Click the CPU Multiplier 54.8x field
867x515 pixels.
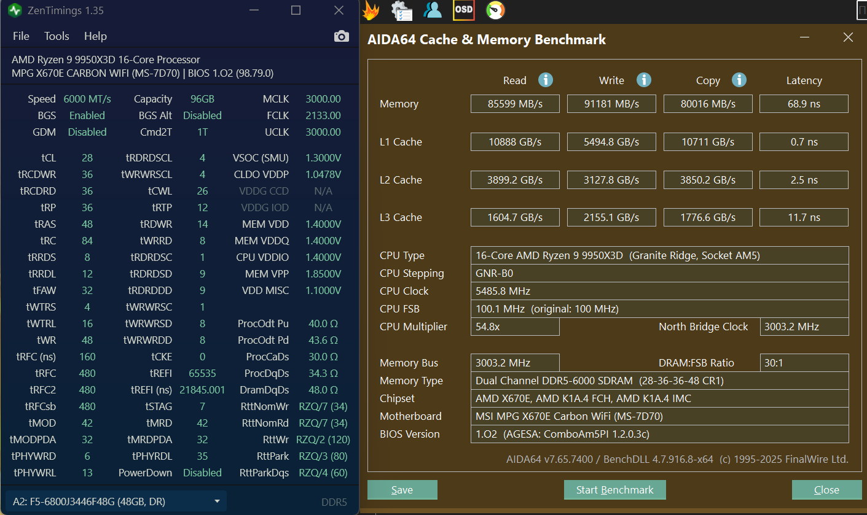[515, 327]
